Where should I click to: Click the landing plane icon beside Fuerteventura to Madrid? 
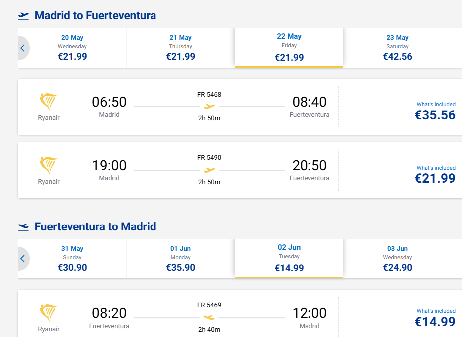(x=23, y=227)
